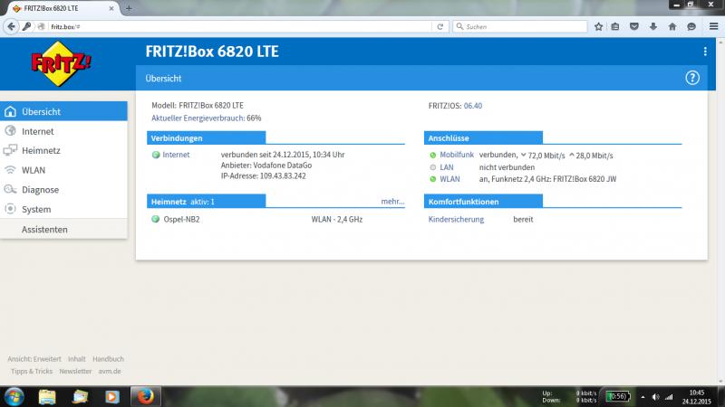
Task: Open Windows Start button
Action: [x=14, y=397]
